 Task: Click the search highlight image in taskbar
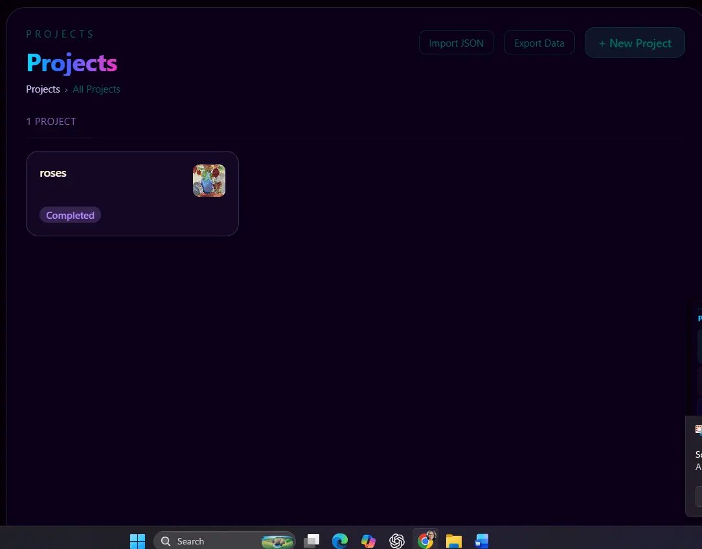[x=277, y=541]
